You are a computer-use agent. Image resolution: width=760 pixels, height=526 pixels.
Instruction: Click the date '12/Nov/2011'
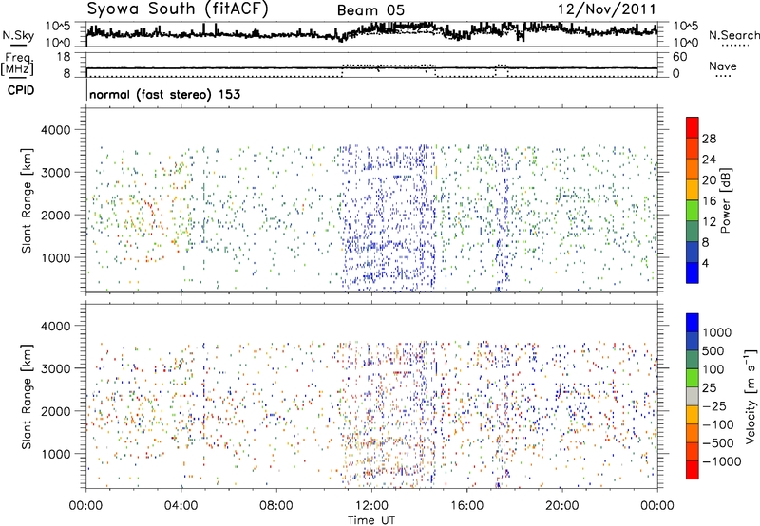click(606, 9)
